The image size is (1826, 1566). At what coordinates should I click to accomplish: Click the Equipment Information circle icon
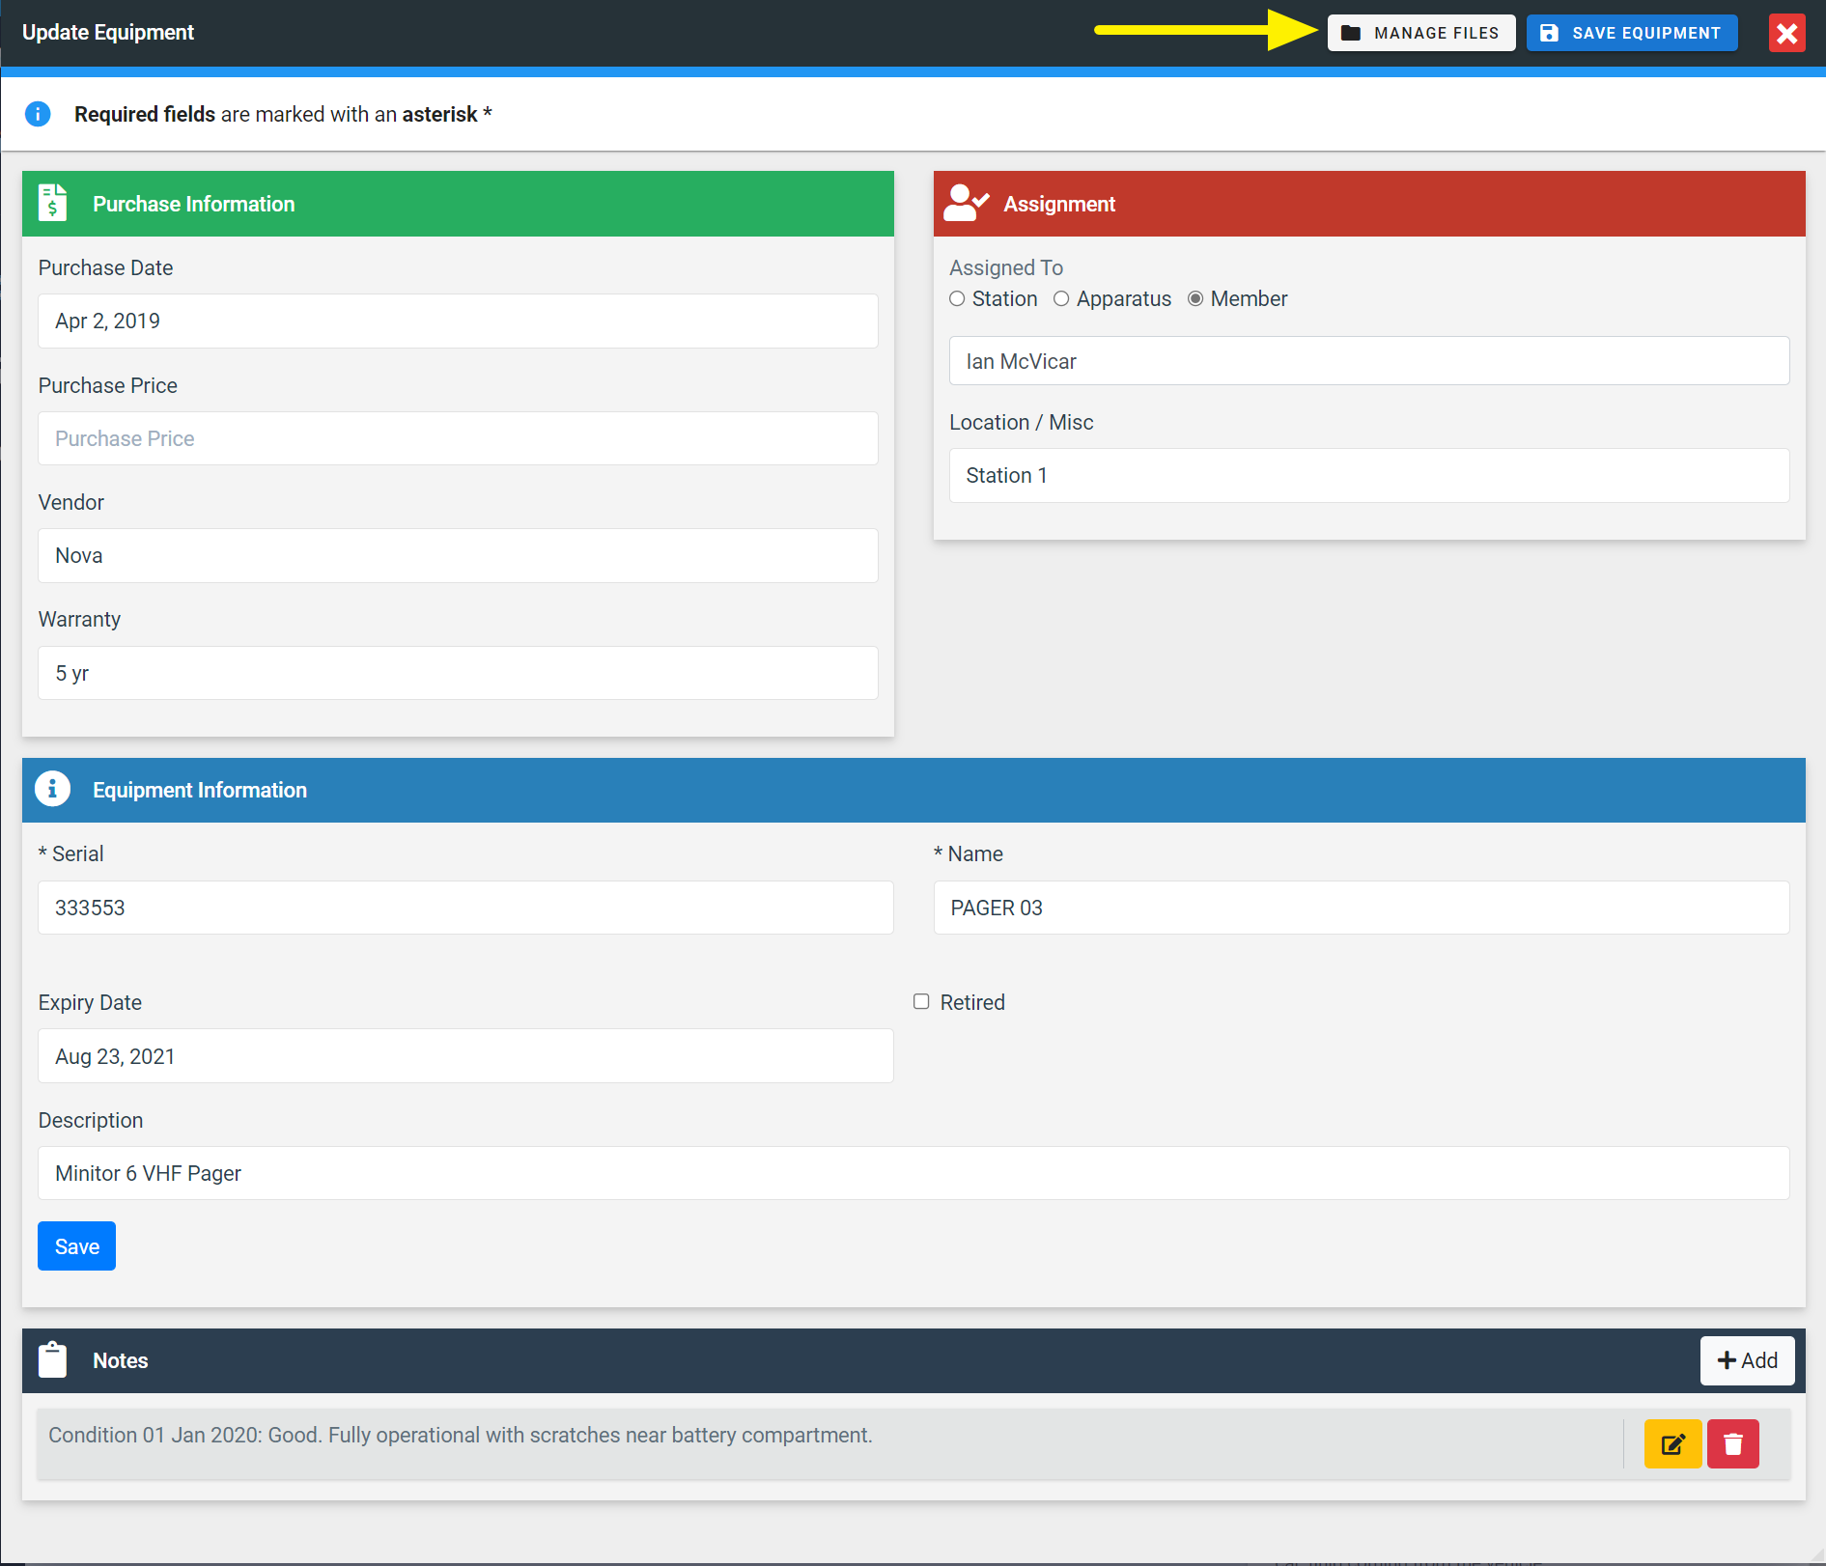53,789
